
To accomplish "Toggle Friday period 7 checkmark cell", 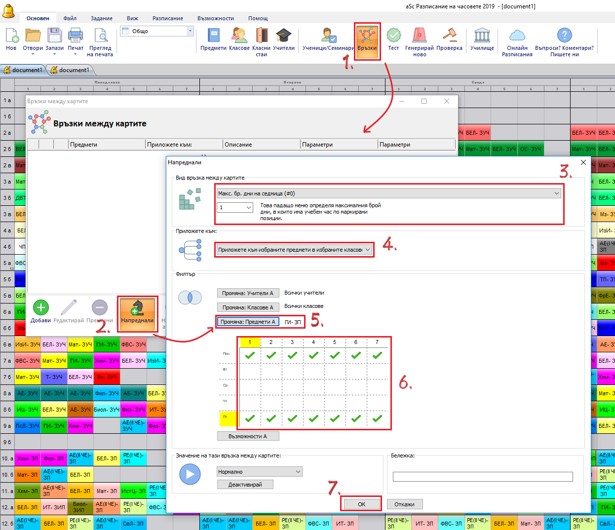I will pos(377,418).
